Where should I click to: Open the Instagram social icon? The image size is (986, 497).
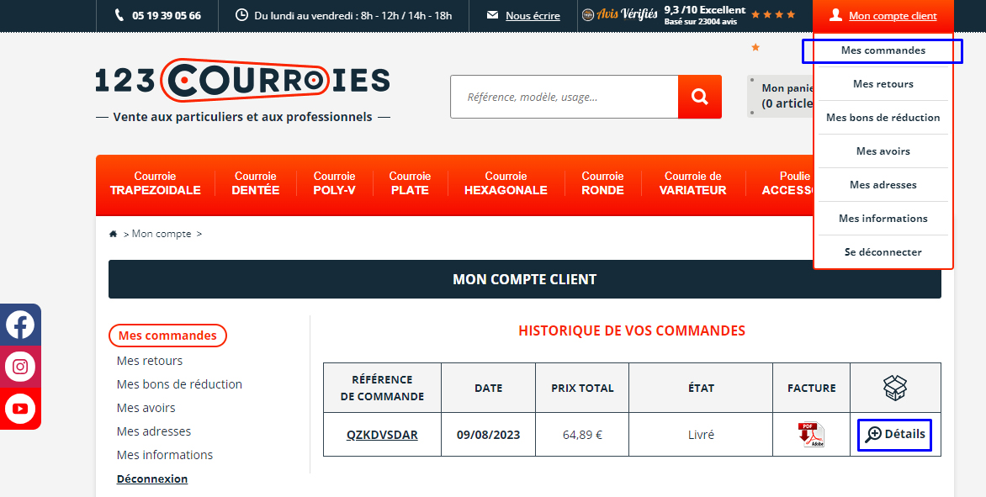point(20,367)
